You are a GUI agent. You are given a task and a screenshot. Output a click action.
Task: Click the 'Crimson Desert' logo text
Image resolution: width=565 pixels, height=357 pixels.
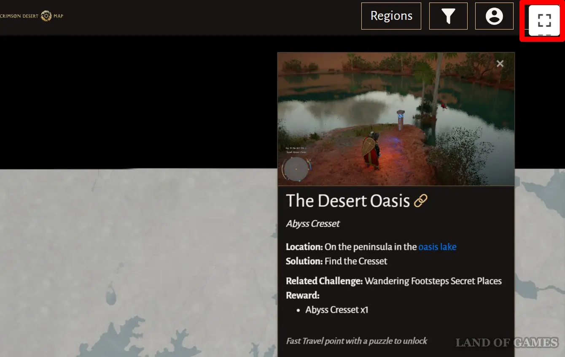click(x=19, y=16)
